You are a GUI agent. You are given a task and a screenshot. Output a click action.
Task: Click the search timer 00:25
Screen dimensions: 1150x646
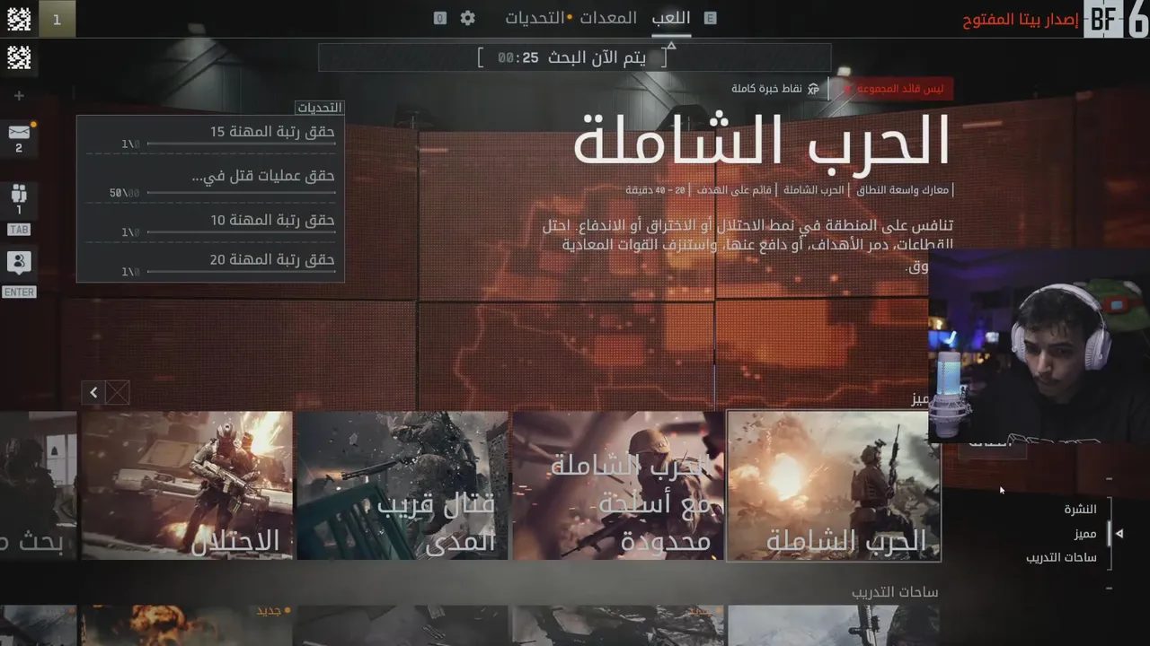tap(518, 57)
